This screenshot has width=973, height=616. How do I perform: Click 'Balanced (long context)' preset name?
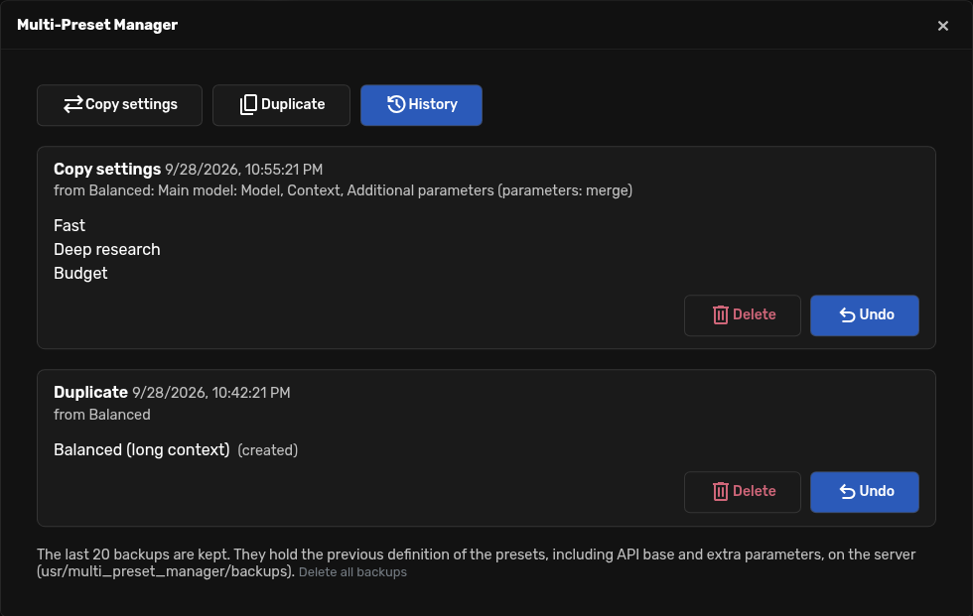[x=141, y=450]
